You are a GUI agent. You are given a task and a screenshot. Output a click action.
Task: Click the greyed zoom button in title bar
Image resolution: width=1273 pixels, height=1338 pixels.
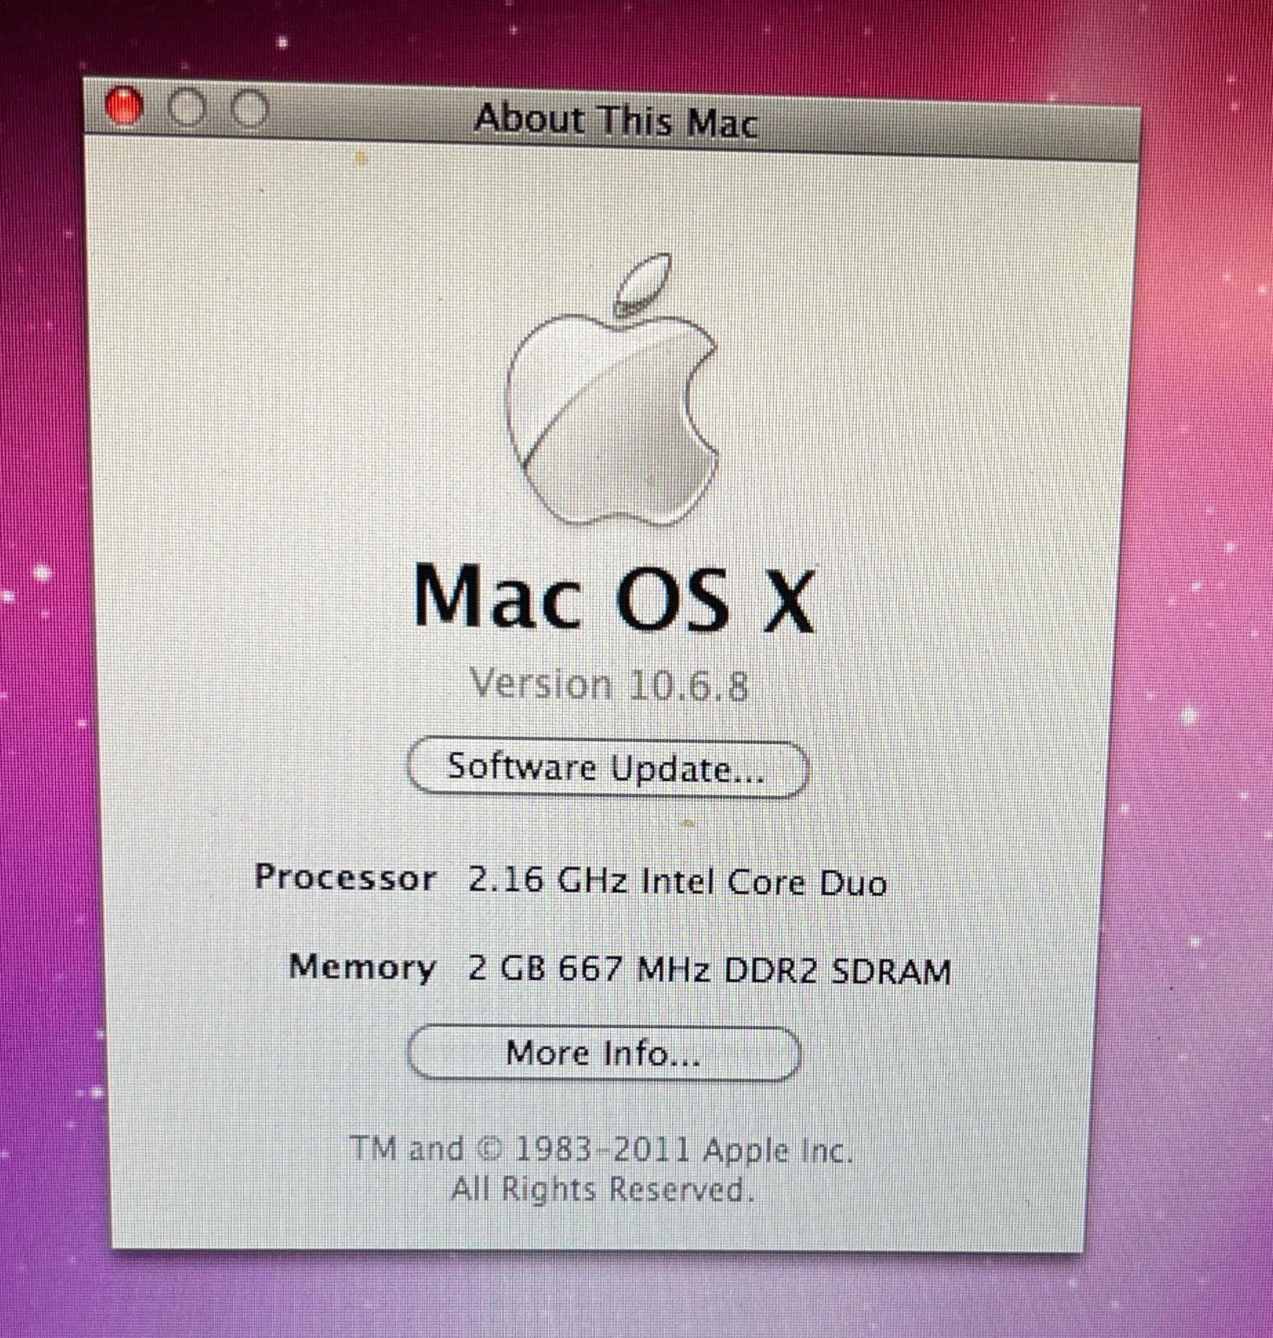coord(248,109)
